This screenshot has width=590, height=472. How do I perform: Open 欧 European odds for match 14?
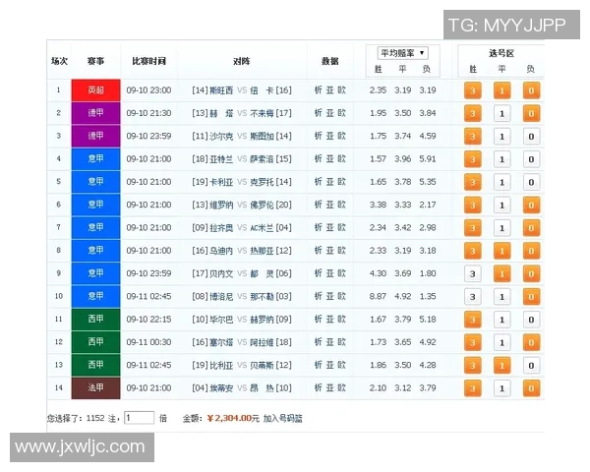(341, 387)
